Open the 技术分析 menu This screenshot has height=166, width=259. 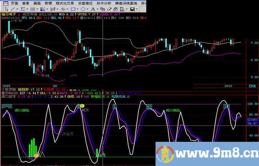[x=103, y=3]
